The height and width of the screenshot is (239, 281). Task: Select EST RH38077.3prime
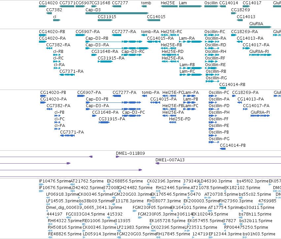[149, 205]
